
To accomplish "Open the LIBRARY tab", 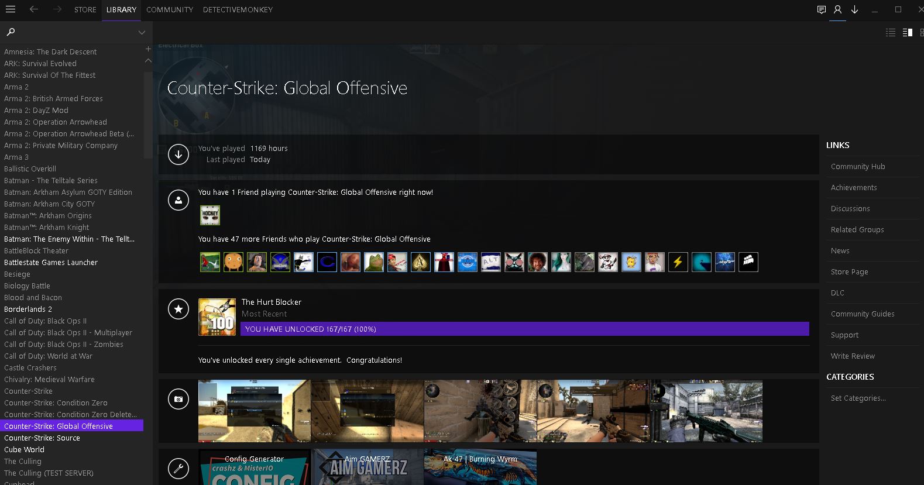I will click(121, 10).
